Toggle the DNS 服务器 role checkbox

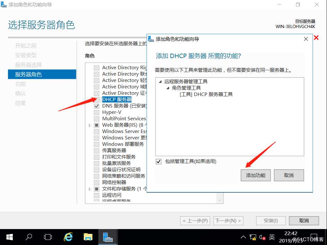pos(96,106)
